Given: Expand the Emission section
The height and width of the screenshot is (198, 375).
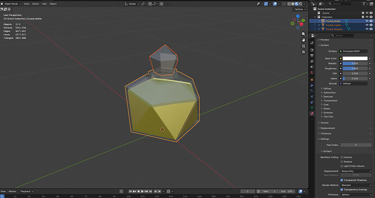Looking at the screenshot, I should pyautogui.click(x=328, y=113).
